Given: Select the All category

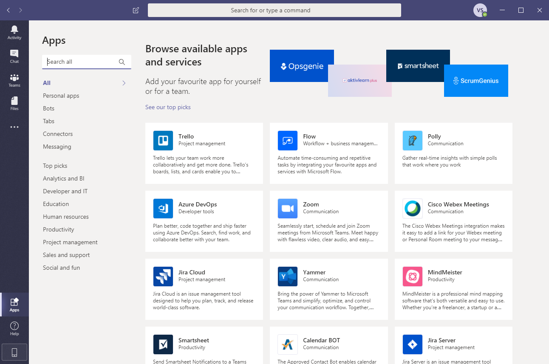Looking at the screenshot, I should point(47,83).
